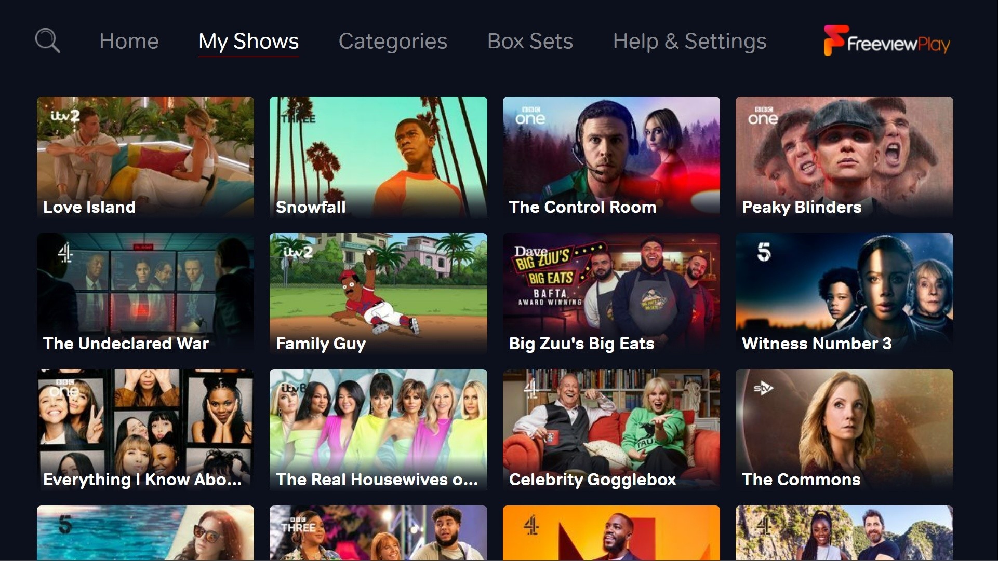998x561 pixels.
Task: Choose The Real Housewives tile
Action: (378, 430)
